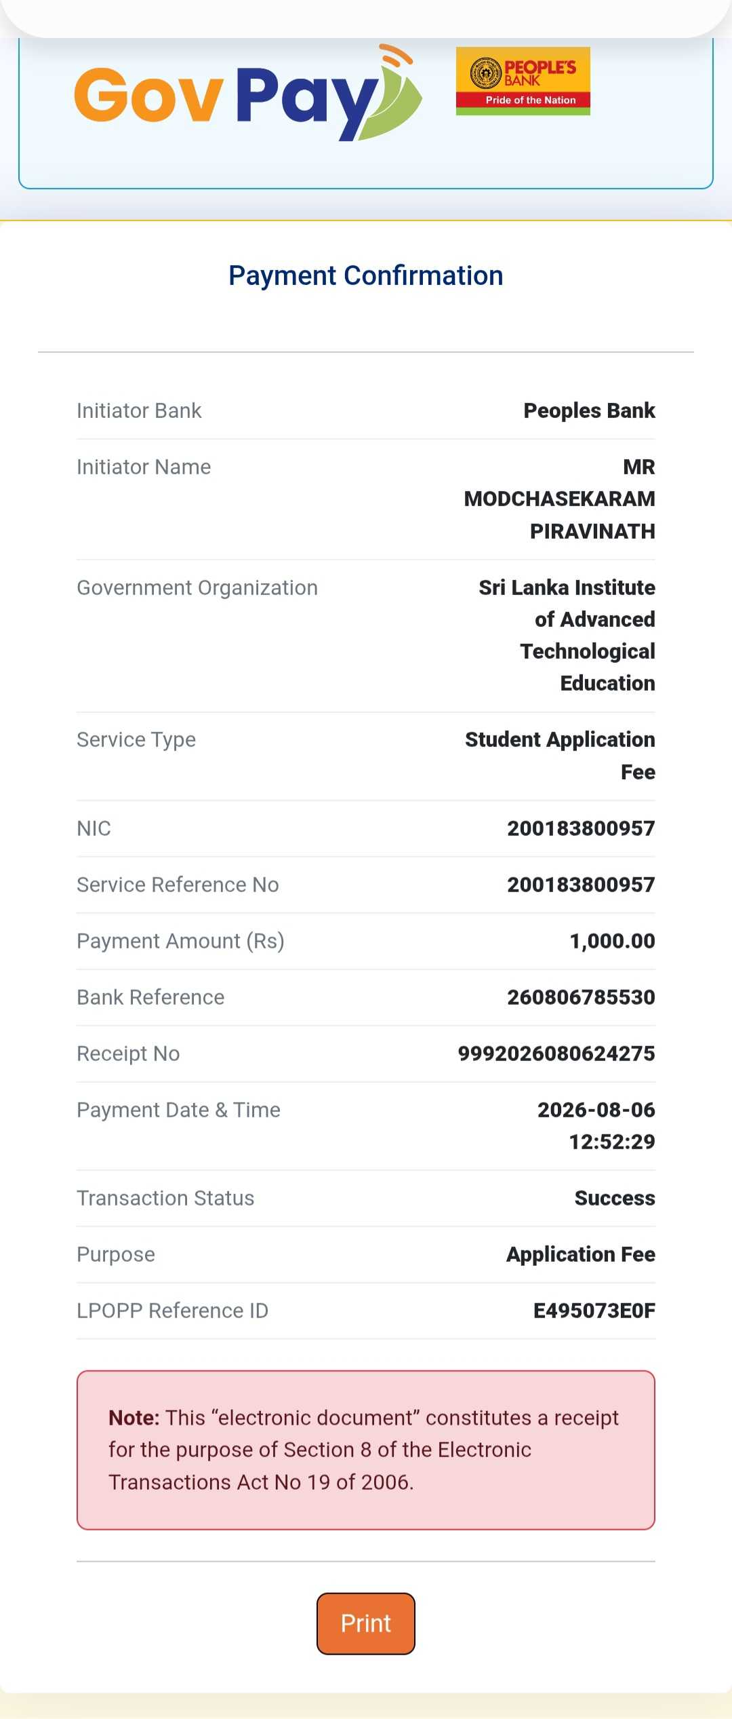Tap the orange Print button
This screenshot has width=732, height=1719.
click(x=366, y=1623)
